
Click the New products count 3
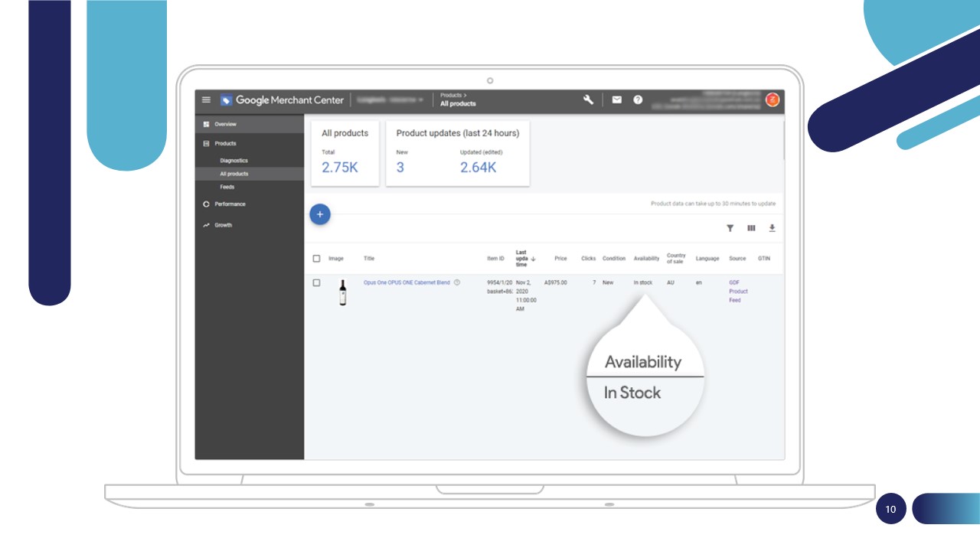click(x=400, y=168)
